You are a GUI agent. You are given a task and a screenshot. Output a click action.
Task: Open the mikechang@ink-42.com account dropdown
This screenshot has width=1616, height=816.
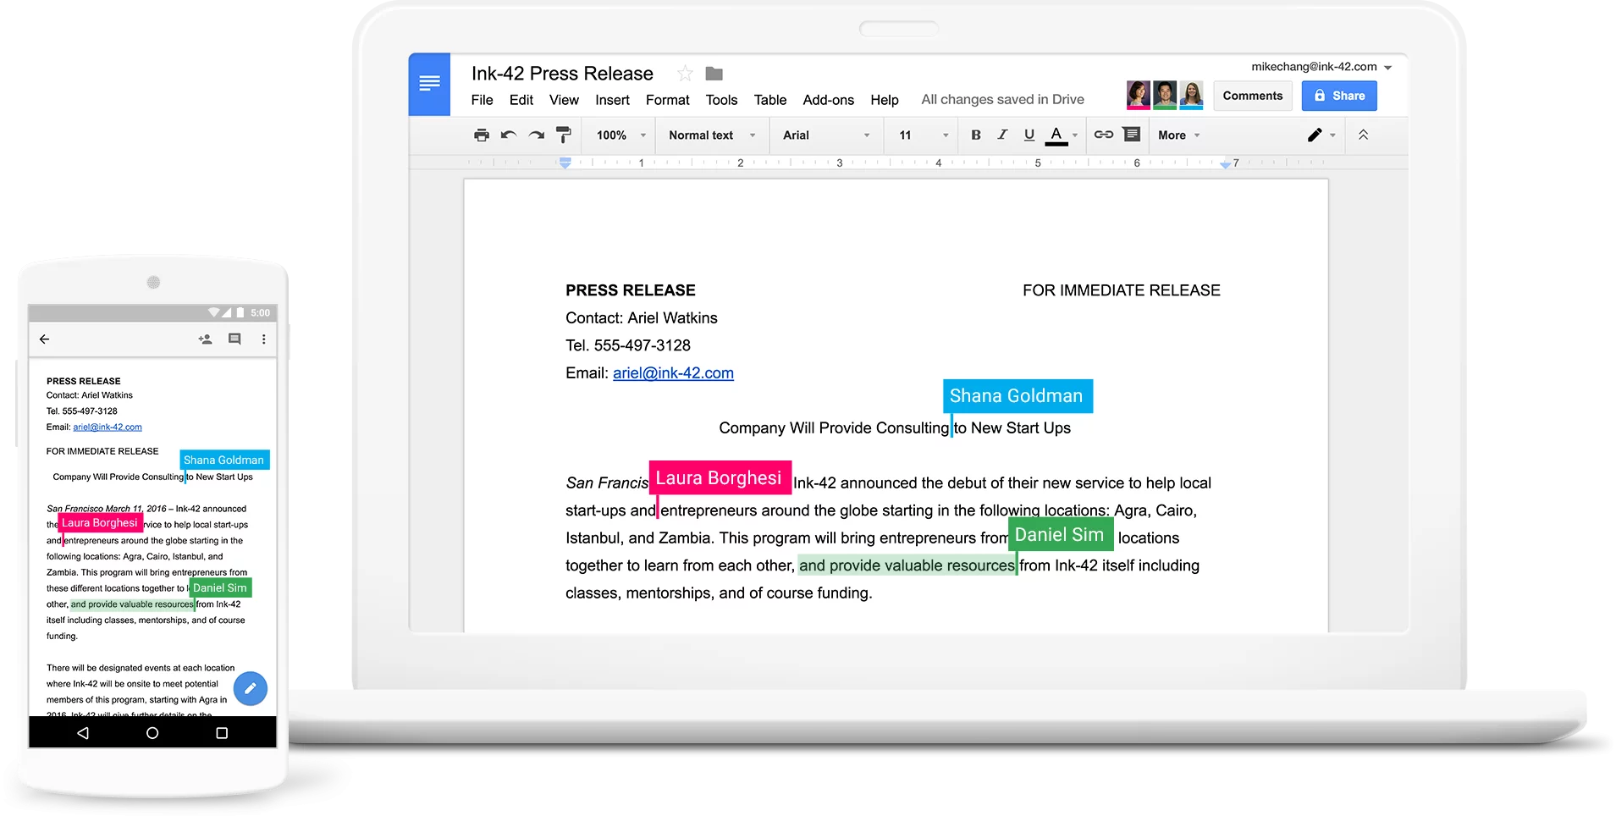coord(1321,67)
